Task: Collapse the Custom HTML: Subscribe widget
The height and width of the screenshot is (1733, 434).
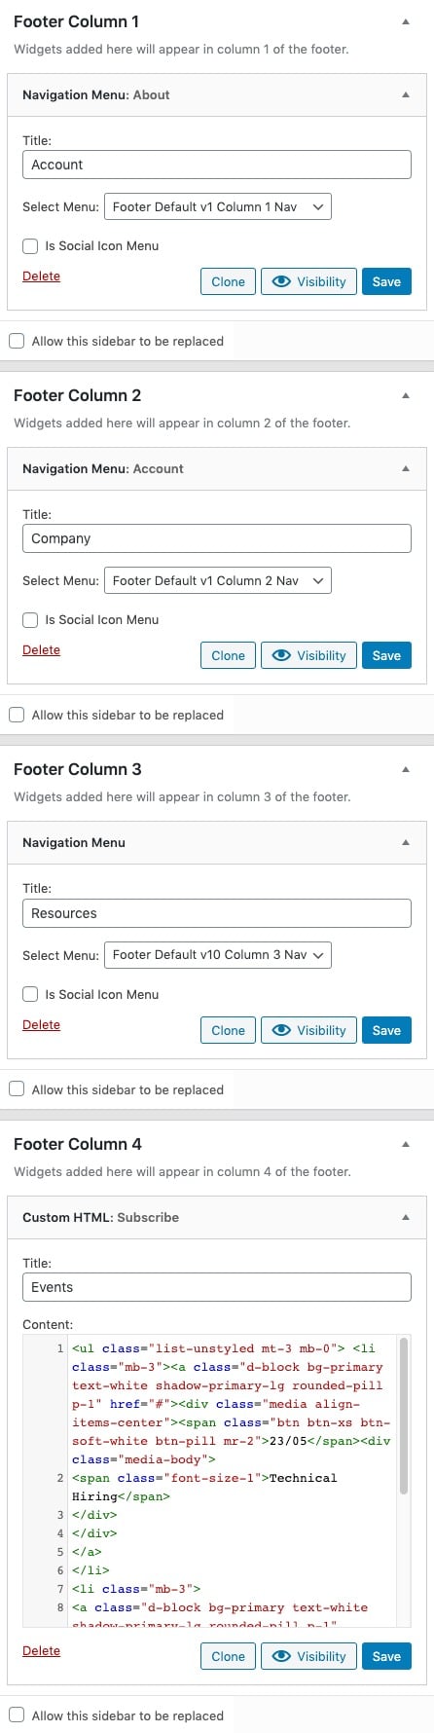Action: 406,1217
